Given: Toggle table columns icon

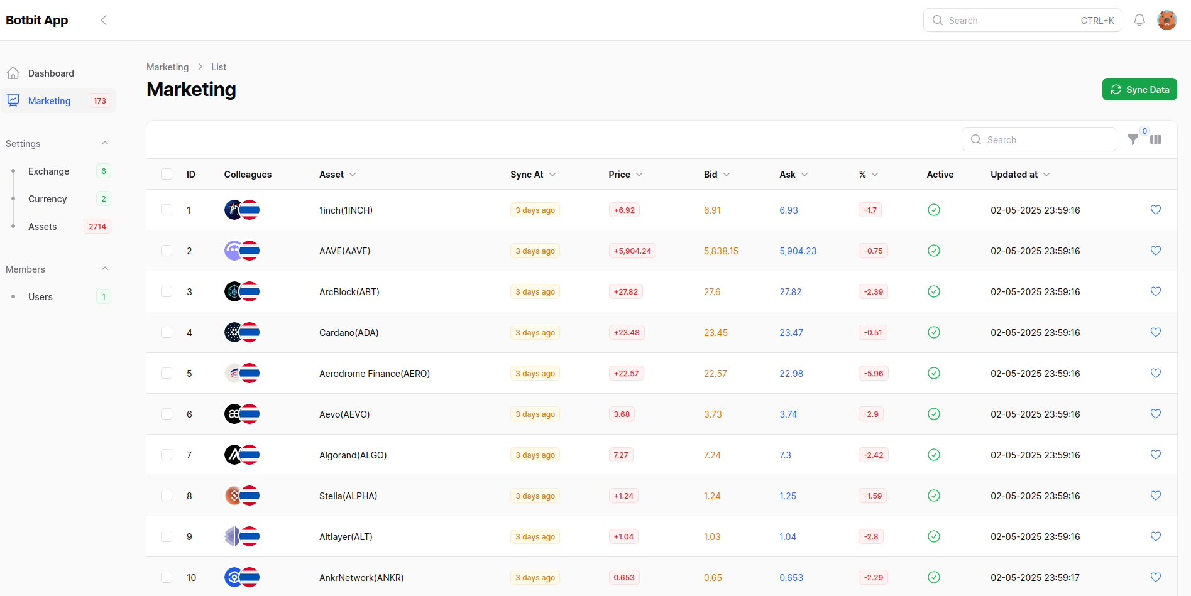Looking at the screenshot, I should point(1156,139).
